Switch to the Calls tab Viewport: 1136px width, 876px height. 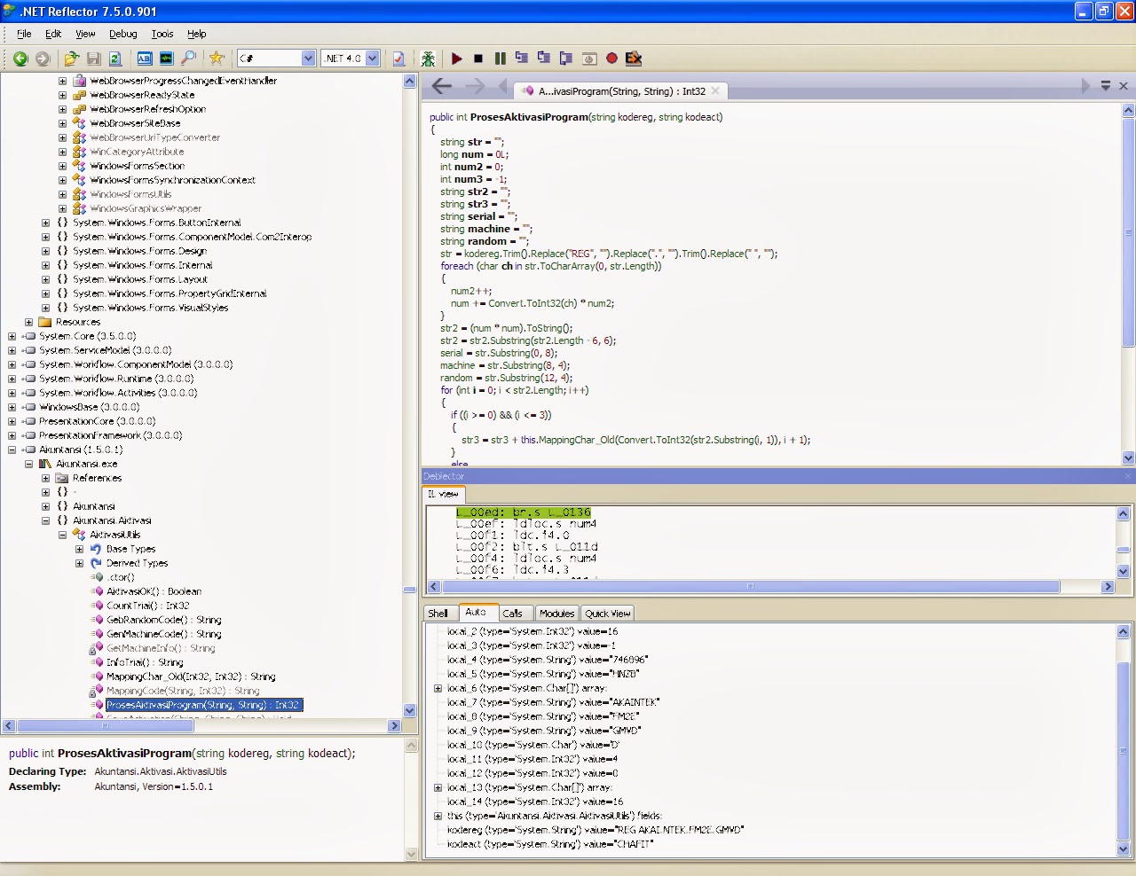pyautogui.click(x=512, y=614)
